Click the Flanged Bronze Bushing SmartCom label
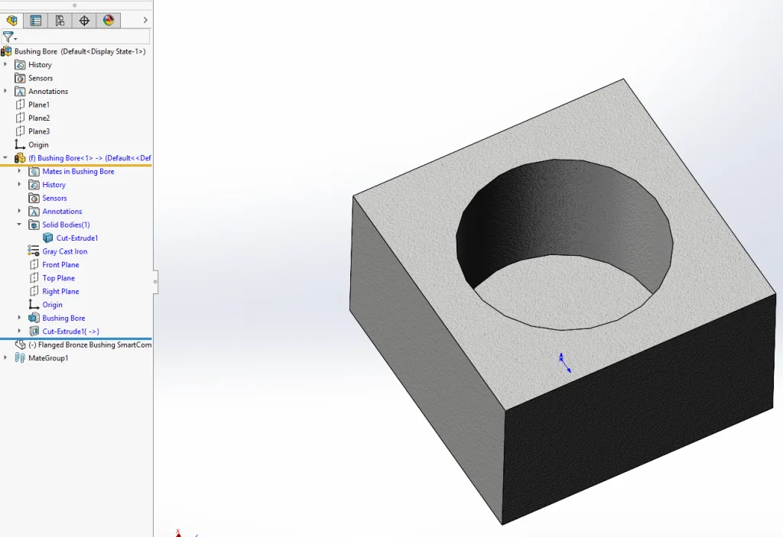Screen dimensions: 783x537 pos(90,345)
